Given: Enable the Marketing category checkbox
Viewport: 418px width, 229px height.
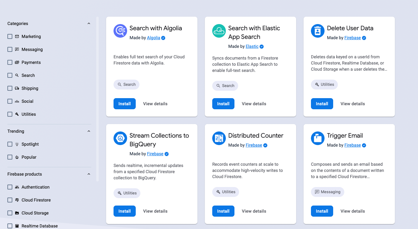Looking at the screenshot, I should [x=10, y=36].
